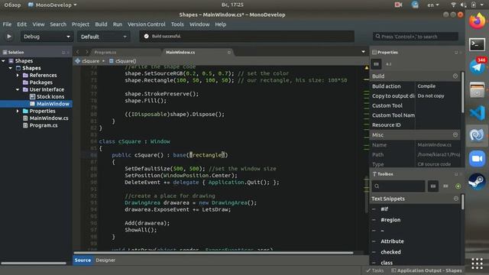Image resolution: width=489 pixels, height=275 pixels.
Task: Show applications grid in dock
Action: pos(477,264)
